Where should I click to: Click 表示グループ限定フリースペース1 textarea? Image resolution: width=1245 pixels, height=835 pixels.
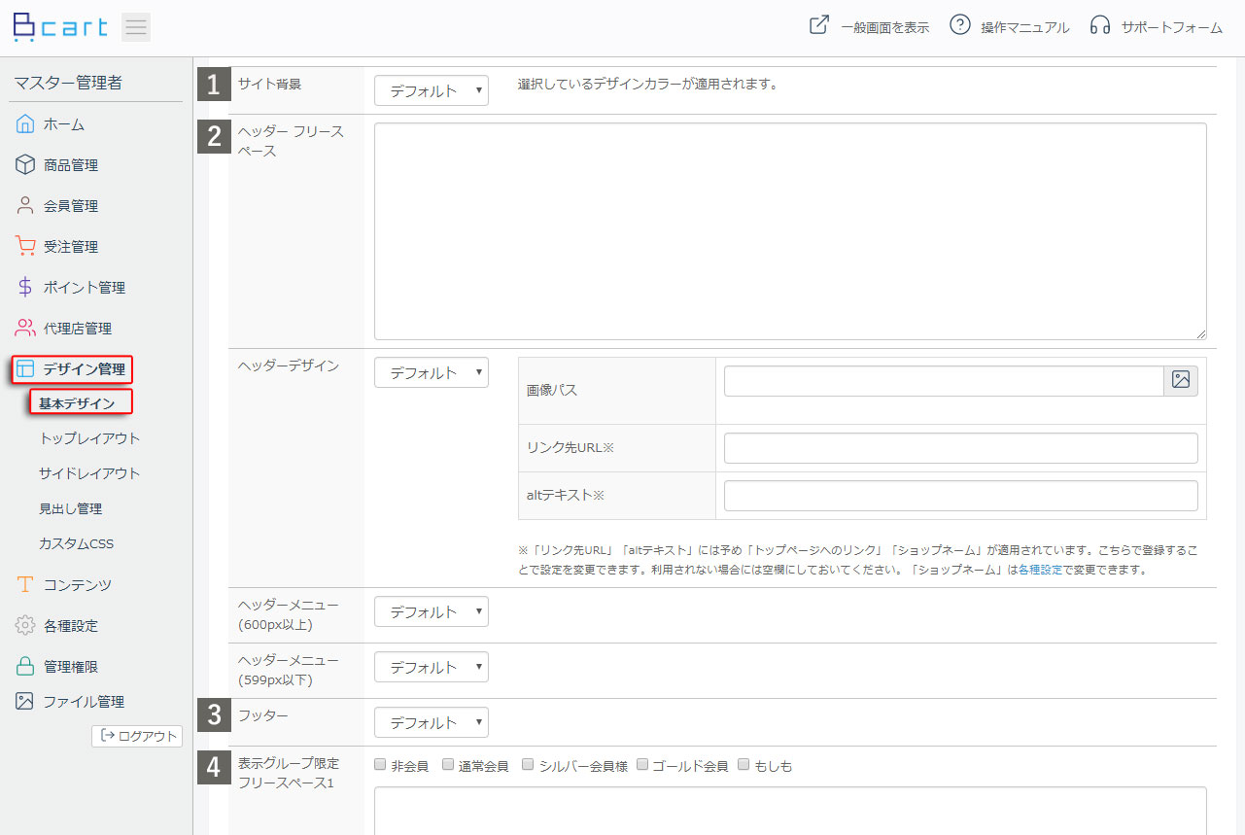pos(790,811)
